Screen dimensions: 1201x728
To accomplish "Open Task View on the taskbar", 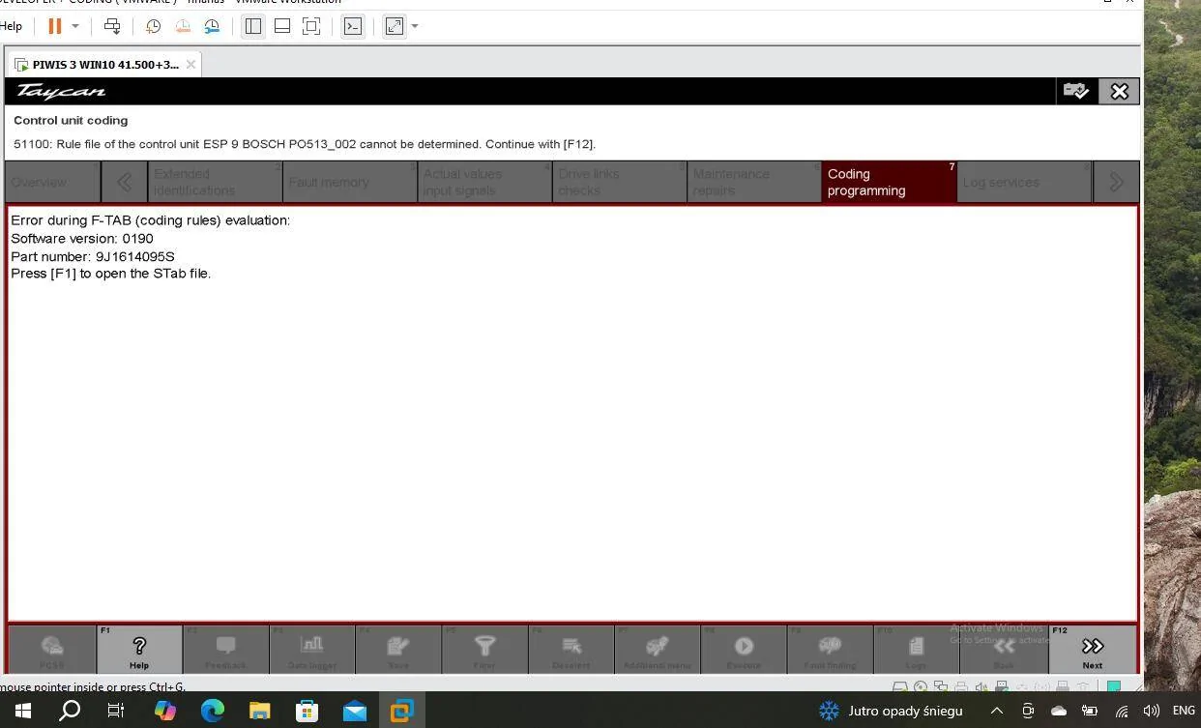I will pos(116,711).
